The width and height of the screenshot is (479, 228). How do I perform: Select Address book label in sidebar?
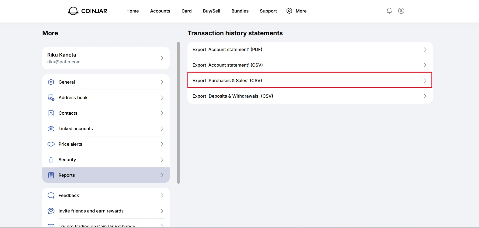click(73, 98)
